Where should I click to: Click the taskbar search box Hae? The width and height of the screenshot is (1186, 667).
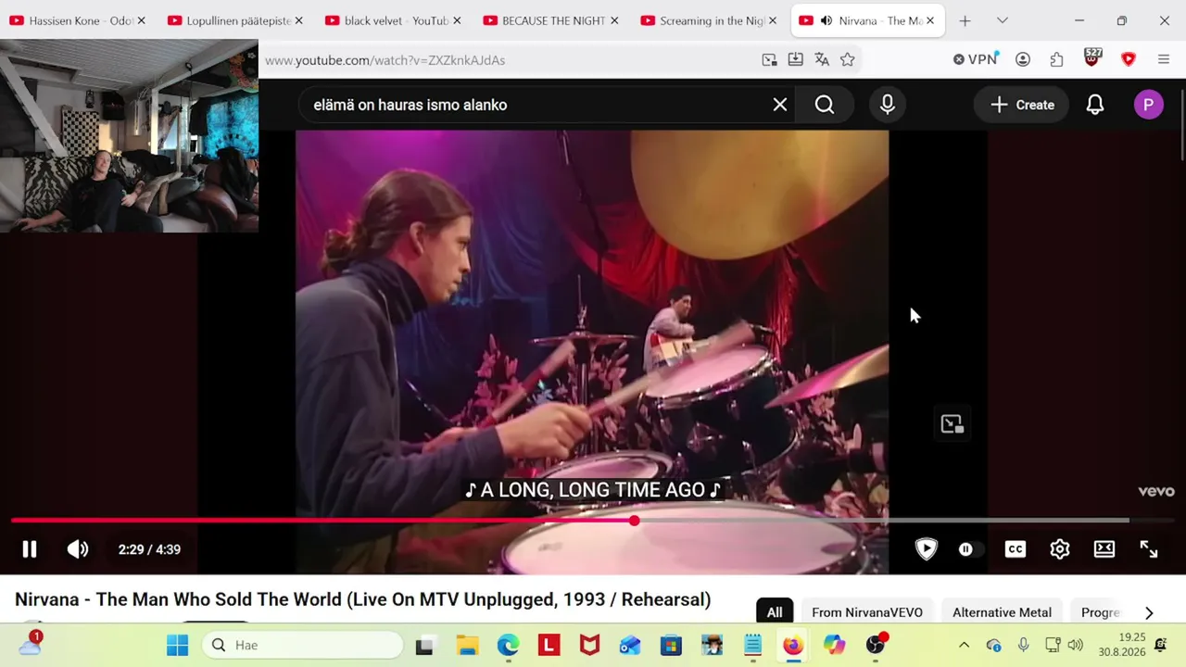pyautogui.click(x=302, y=645)
